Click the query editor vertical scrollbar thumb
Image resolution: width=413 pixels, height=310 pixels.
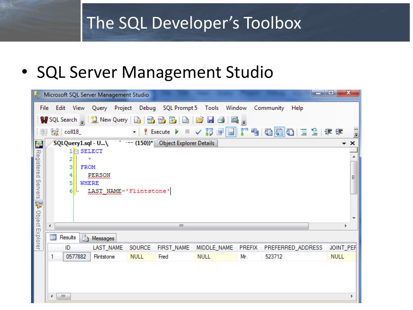(354, 178)
